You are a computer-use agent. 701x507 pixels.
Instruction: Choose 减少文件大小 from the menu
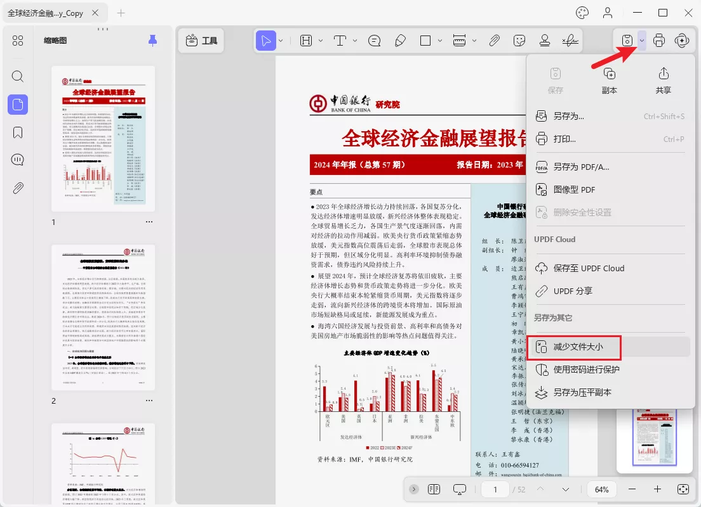(577, 347)
